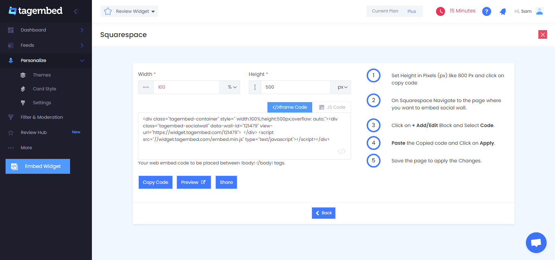Screen dimensions: 555x260
Task: Click the code icon inside embed textarea
Action: pos(342,151)
